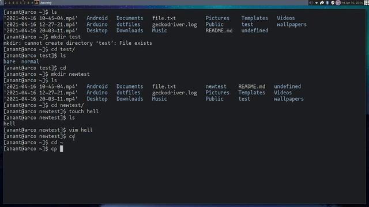Image resolution: width=369 pixels, height=207 pixels.
Task: Switch to workspace 5 in the top bar
Action: [x=17, y=3]
